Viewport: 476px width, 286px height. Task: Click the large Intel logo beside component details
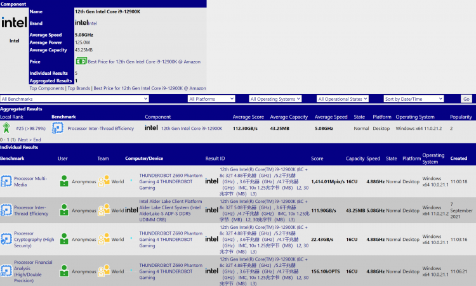tap(13, 24)
